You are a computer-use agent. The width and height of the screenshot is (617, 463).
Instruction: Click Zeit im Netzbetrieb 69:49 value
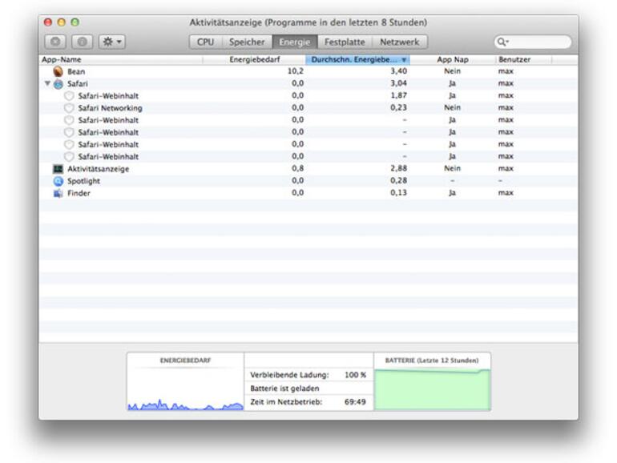click(355, 402)
